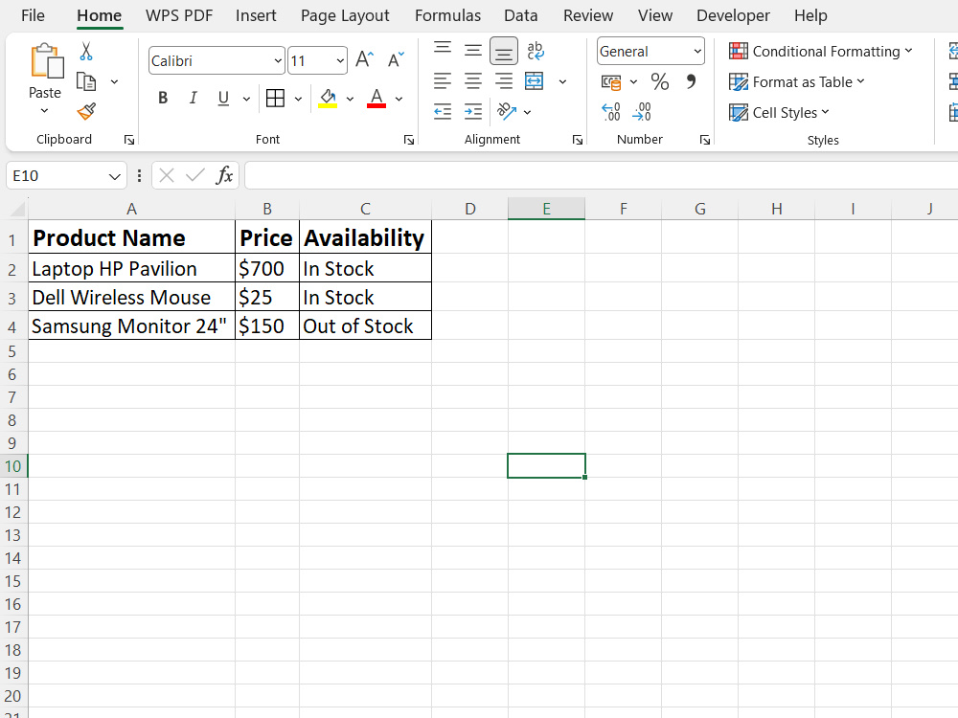Image resolution: width=958 pixels, height=718 pixels.
Task: Select row 10 header
Action: point(12,466)
